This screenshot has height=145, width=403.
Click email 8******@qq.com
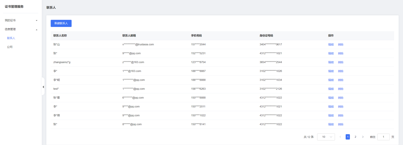pyautogui.click(x=132, y=124)
